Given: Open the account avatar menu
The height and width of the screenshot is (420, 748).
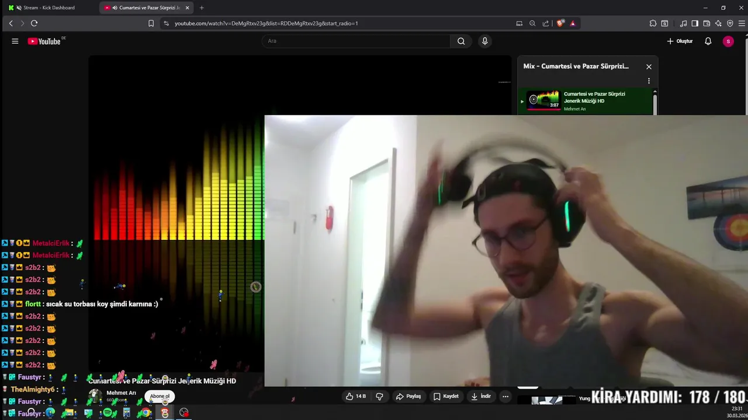Looking at the screenshot, I should (x=728, y=41).
